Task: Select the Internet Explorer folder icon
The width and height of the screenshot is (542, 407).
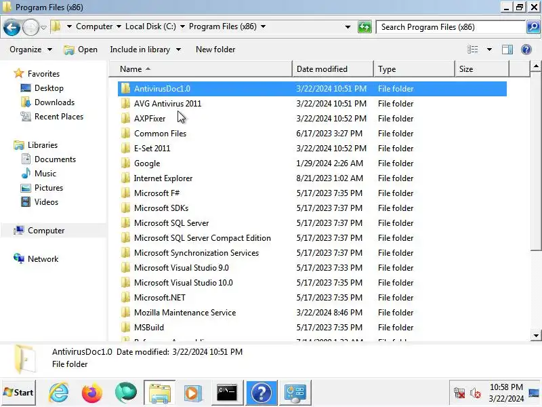Action: tap(125, 178)
